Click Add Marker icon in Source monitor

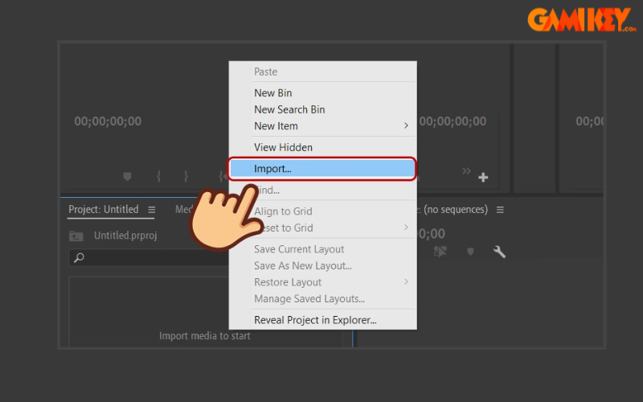[127, 176]
